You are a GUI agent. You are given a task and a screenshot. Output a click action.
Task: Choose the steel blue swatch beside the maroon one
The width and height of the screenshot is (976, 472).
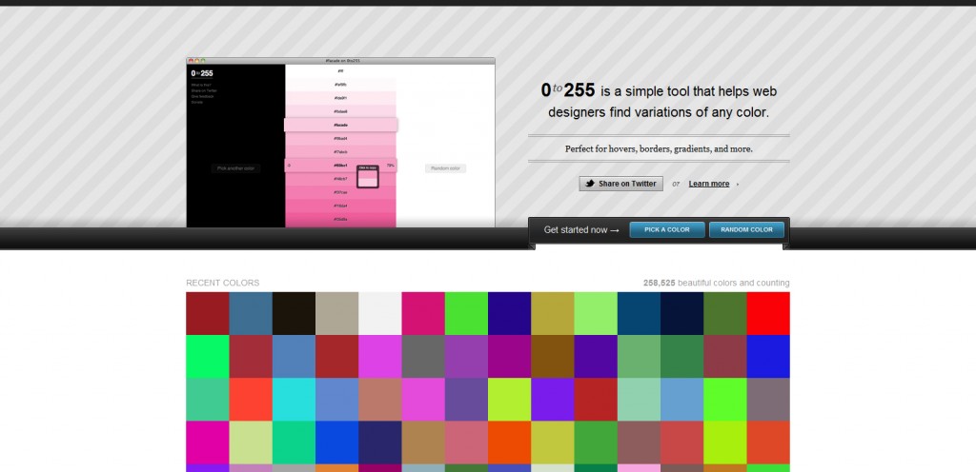251,314
